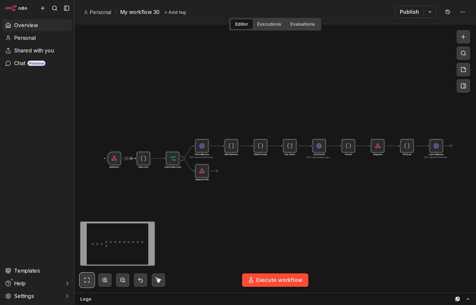
Task: Open the three-dot workflow options menu
Action: [463, 12]
